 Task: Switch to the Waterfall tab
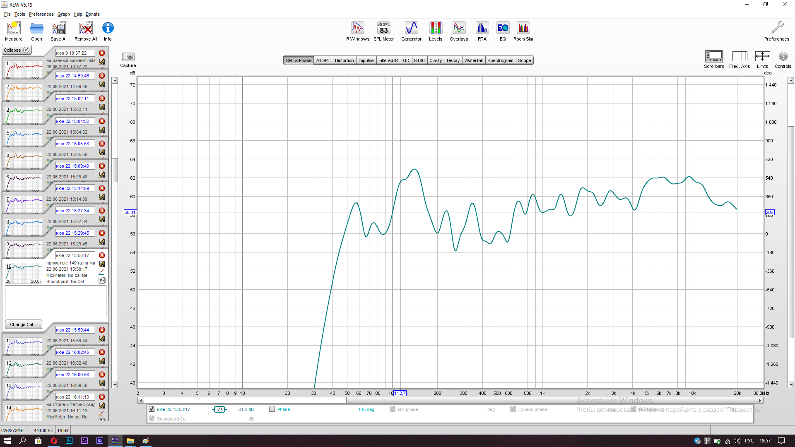pos(473,60)
